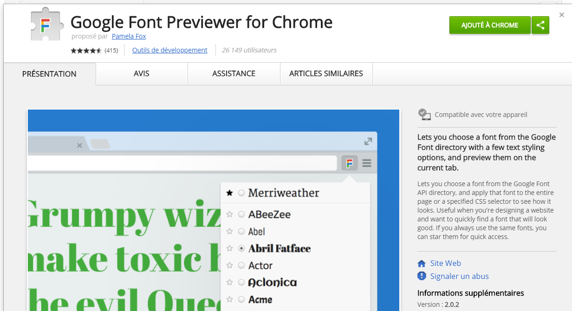Image resolution: width=572 pixels, height=311 pixels.
Task: Click the share icon button
Action: [x=540, y=26]
